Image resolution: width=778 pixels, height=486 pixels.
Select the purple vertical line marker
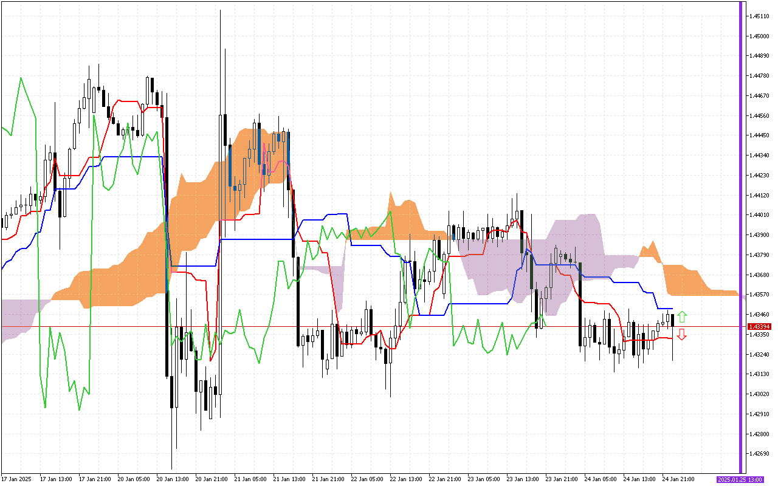coord(740,236)
